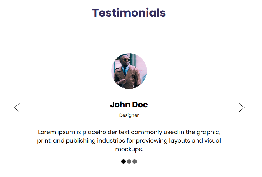The width and height of the screenshot is (262, 177).
Task: Select the first black carousel dot
Action: (124, 161)
